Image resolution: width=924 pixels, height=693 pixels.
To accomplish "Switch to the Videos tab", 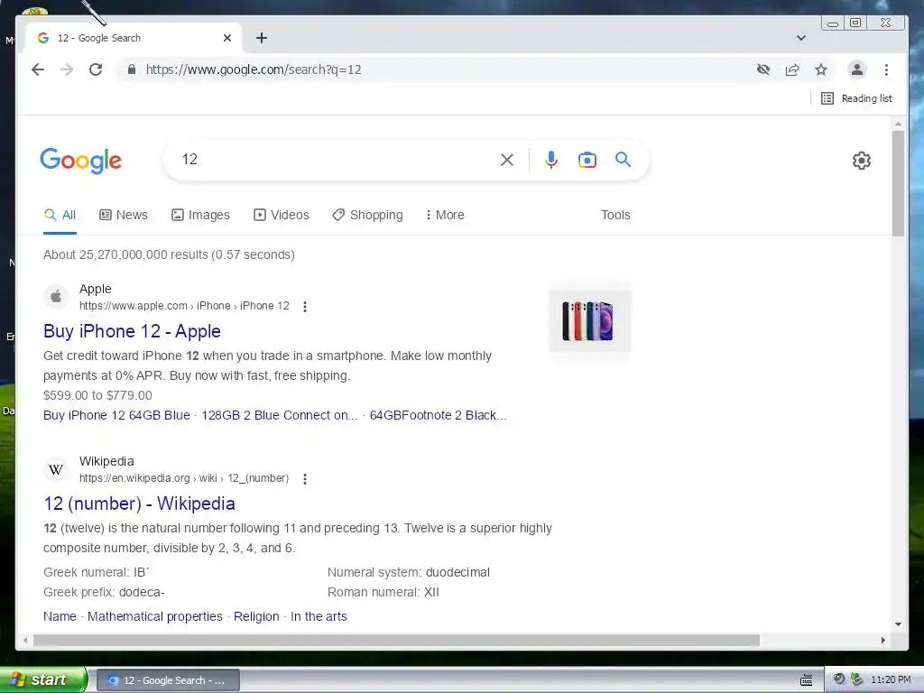I will tap(282, 215).
